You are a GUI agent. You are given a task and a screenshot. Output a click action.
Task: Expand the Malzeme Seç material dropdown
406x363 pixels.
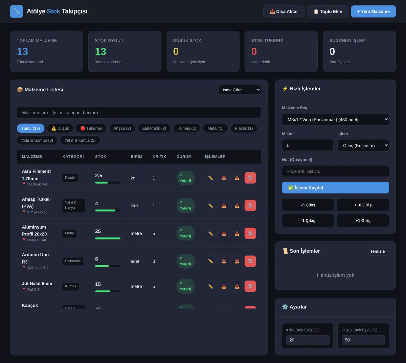[335, 119]
